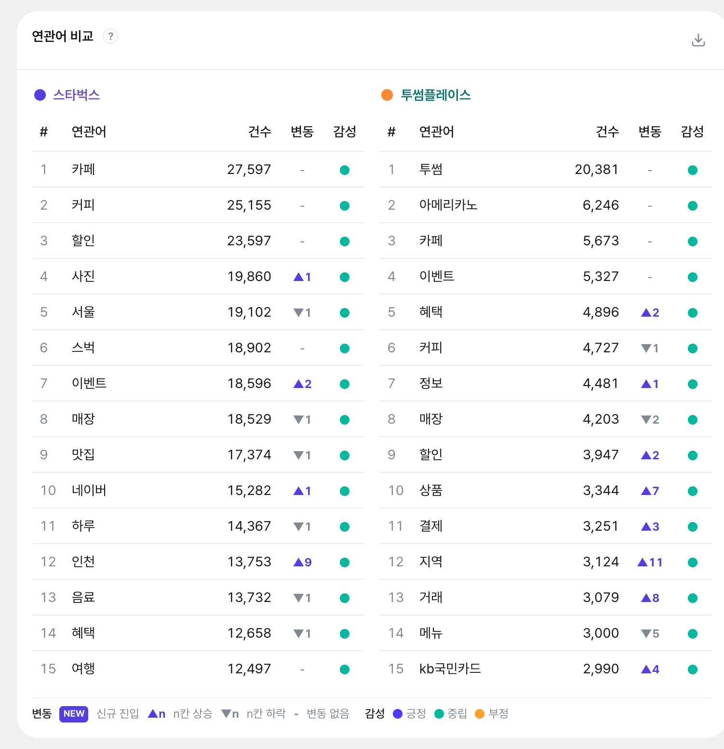Click the up arrow 4 in kb국민카드 row
Screen dimensions: 724x749
point(650,669)
